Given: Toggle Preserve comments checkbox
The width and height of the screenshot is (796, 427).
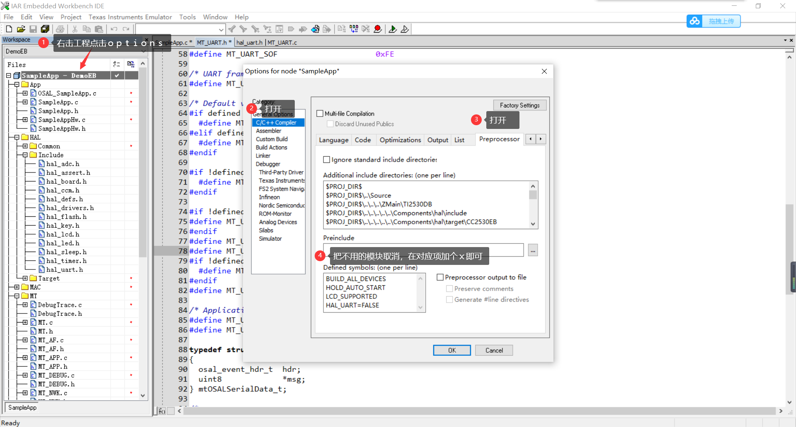Looking at the screenshot, I should (x=449, y=289).
